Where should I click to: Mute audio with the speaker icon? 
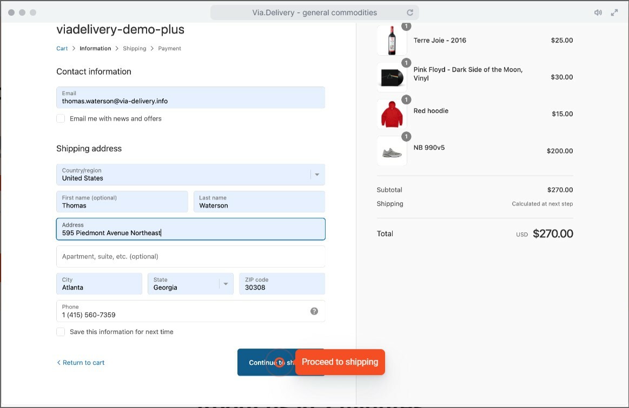(x=598, y=12)
